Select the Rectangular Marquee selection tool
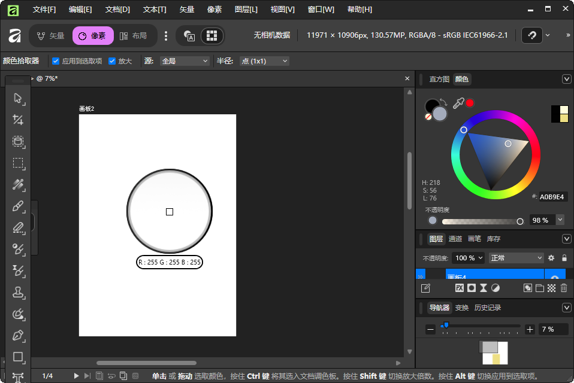574x383 pixels. click(18, 163)
